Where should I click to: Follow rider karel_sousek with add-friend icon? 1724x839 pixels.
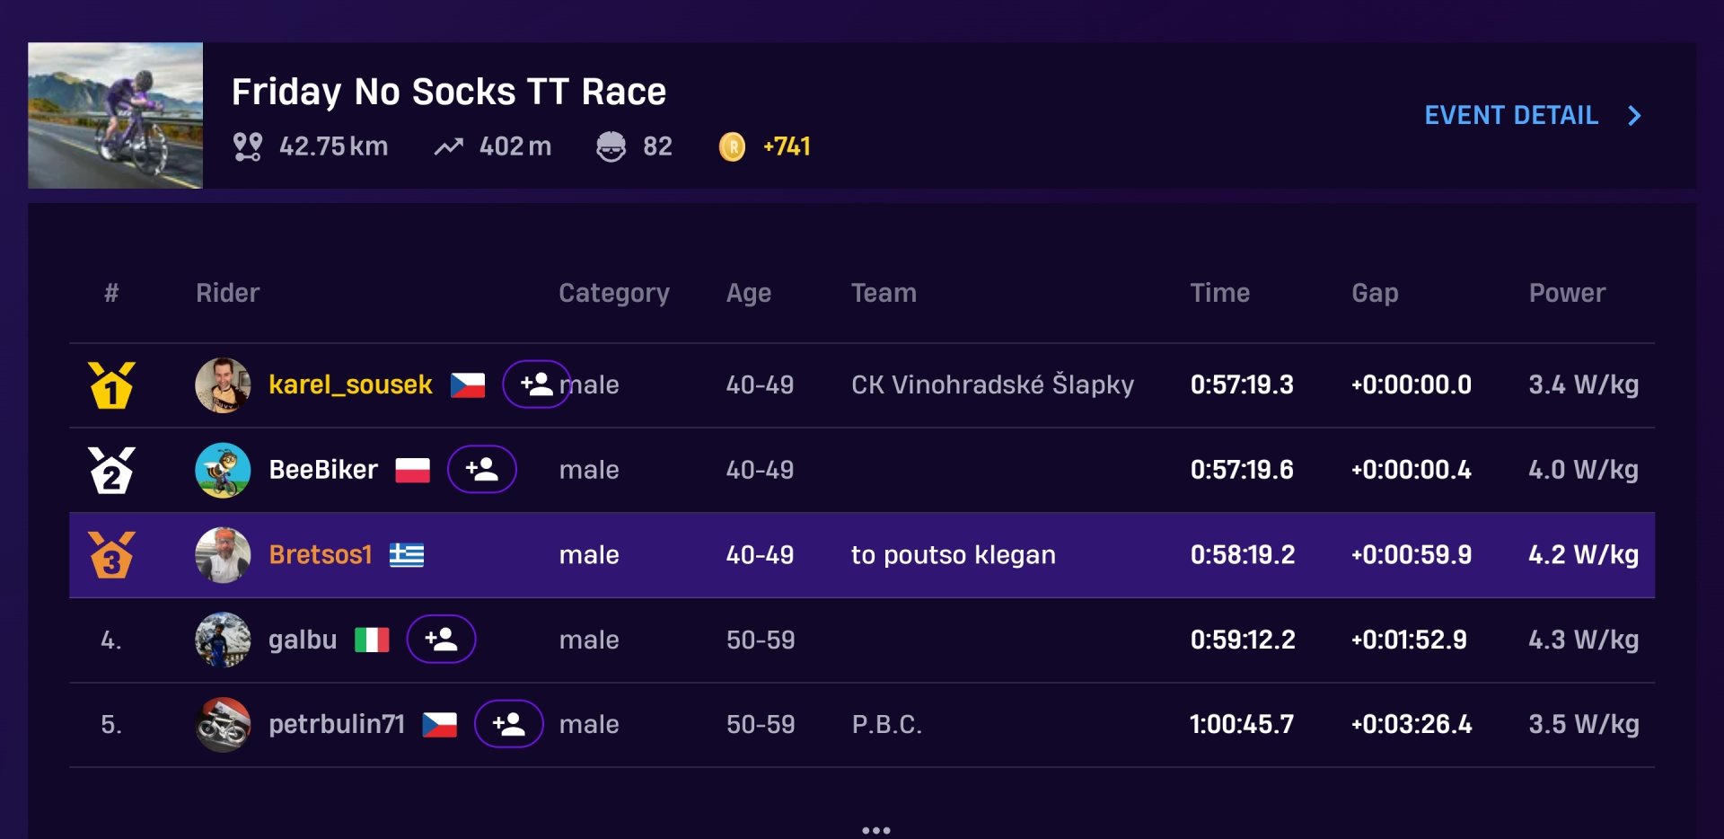click(536, 384)
